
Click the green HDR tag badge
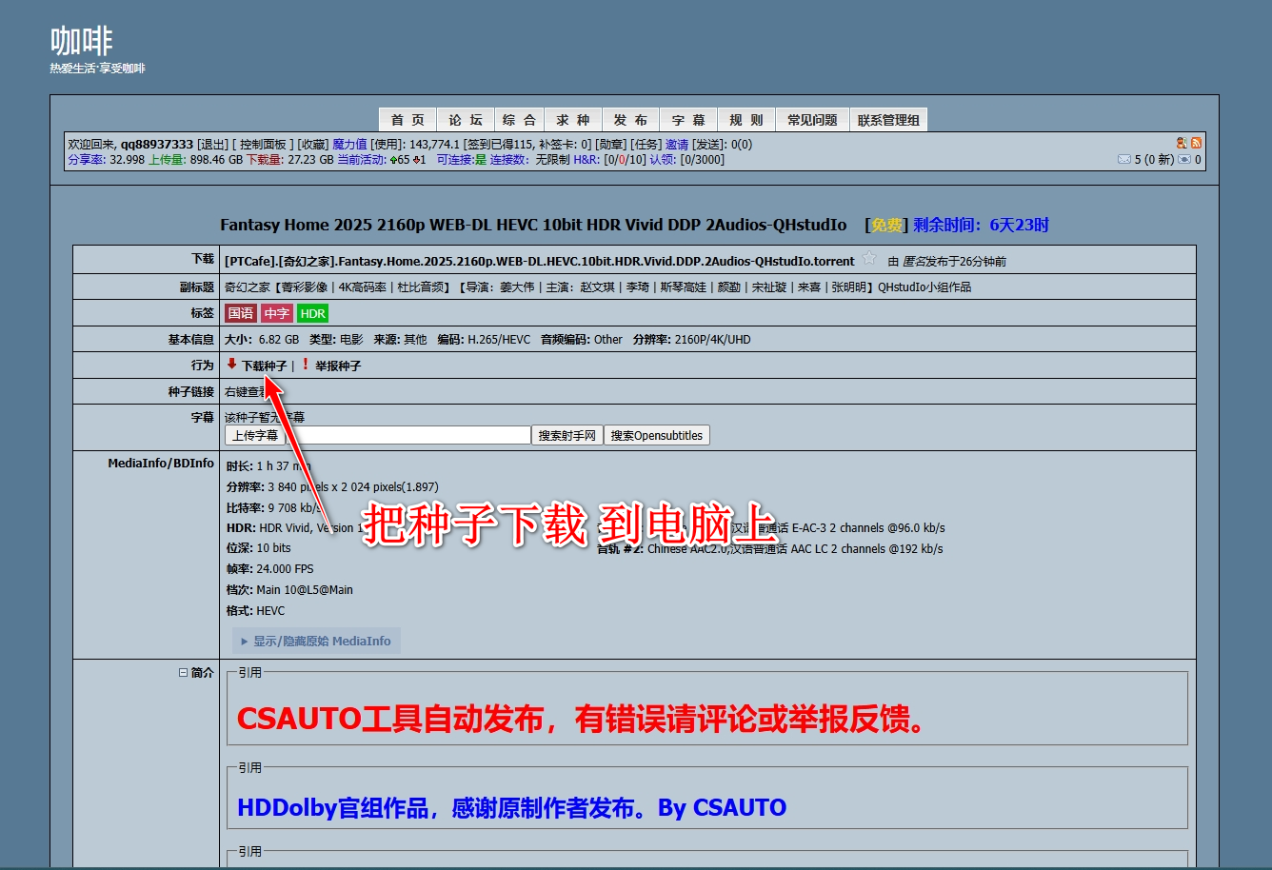[312, 313]
